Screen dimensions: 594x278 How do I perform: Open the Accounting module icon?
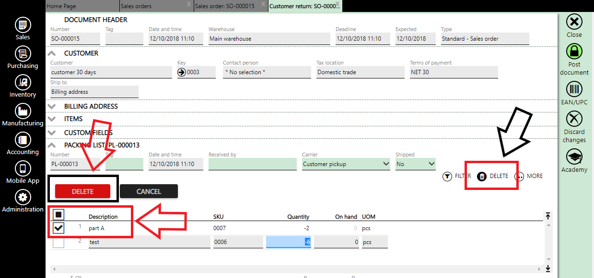click(23, 140)
